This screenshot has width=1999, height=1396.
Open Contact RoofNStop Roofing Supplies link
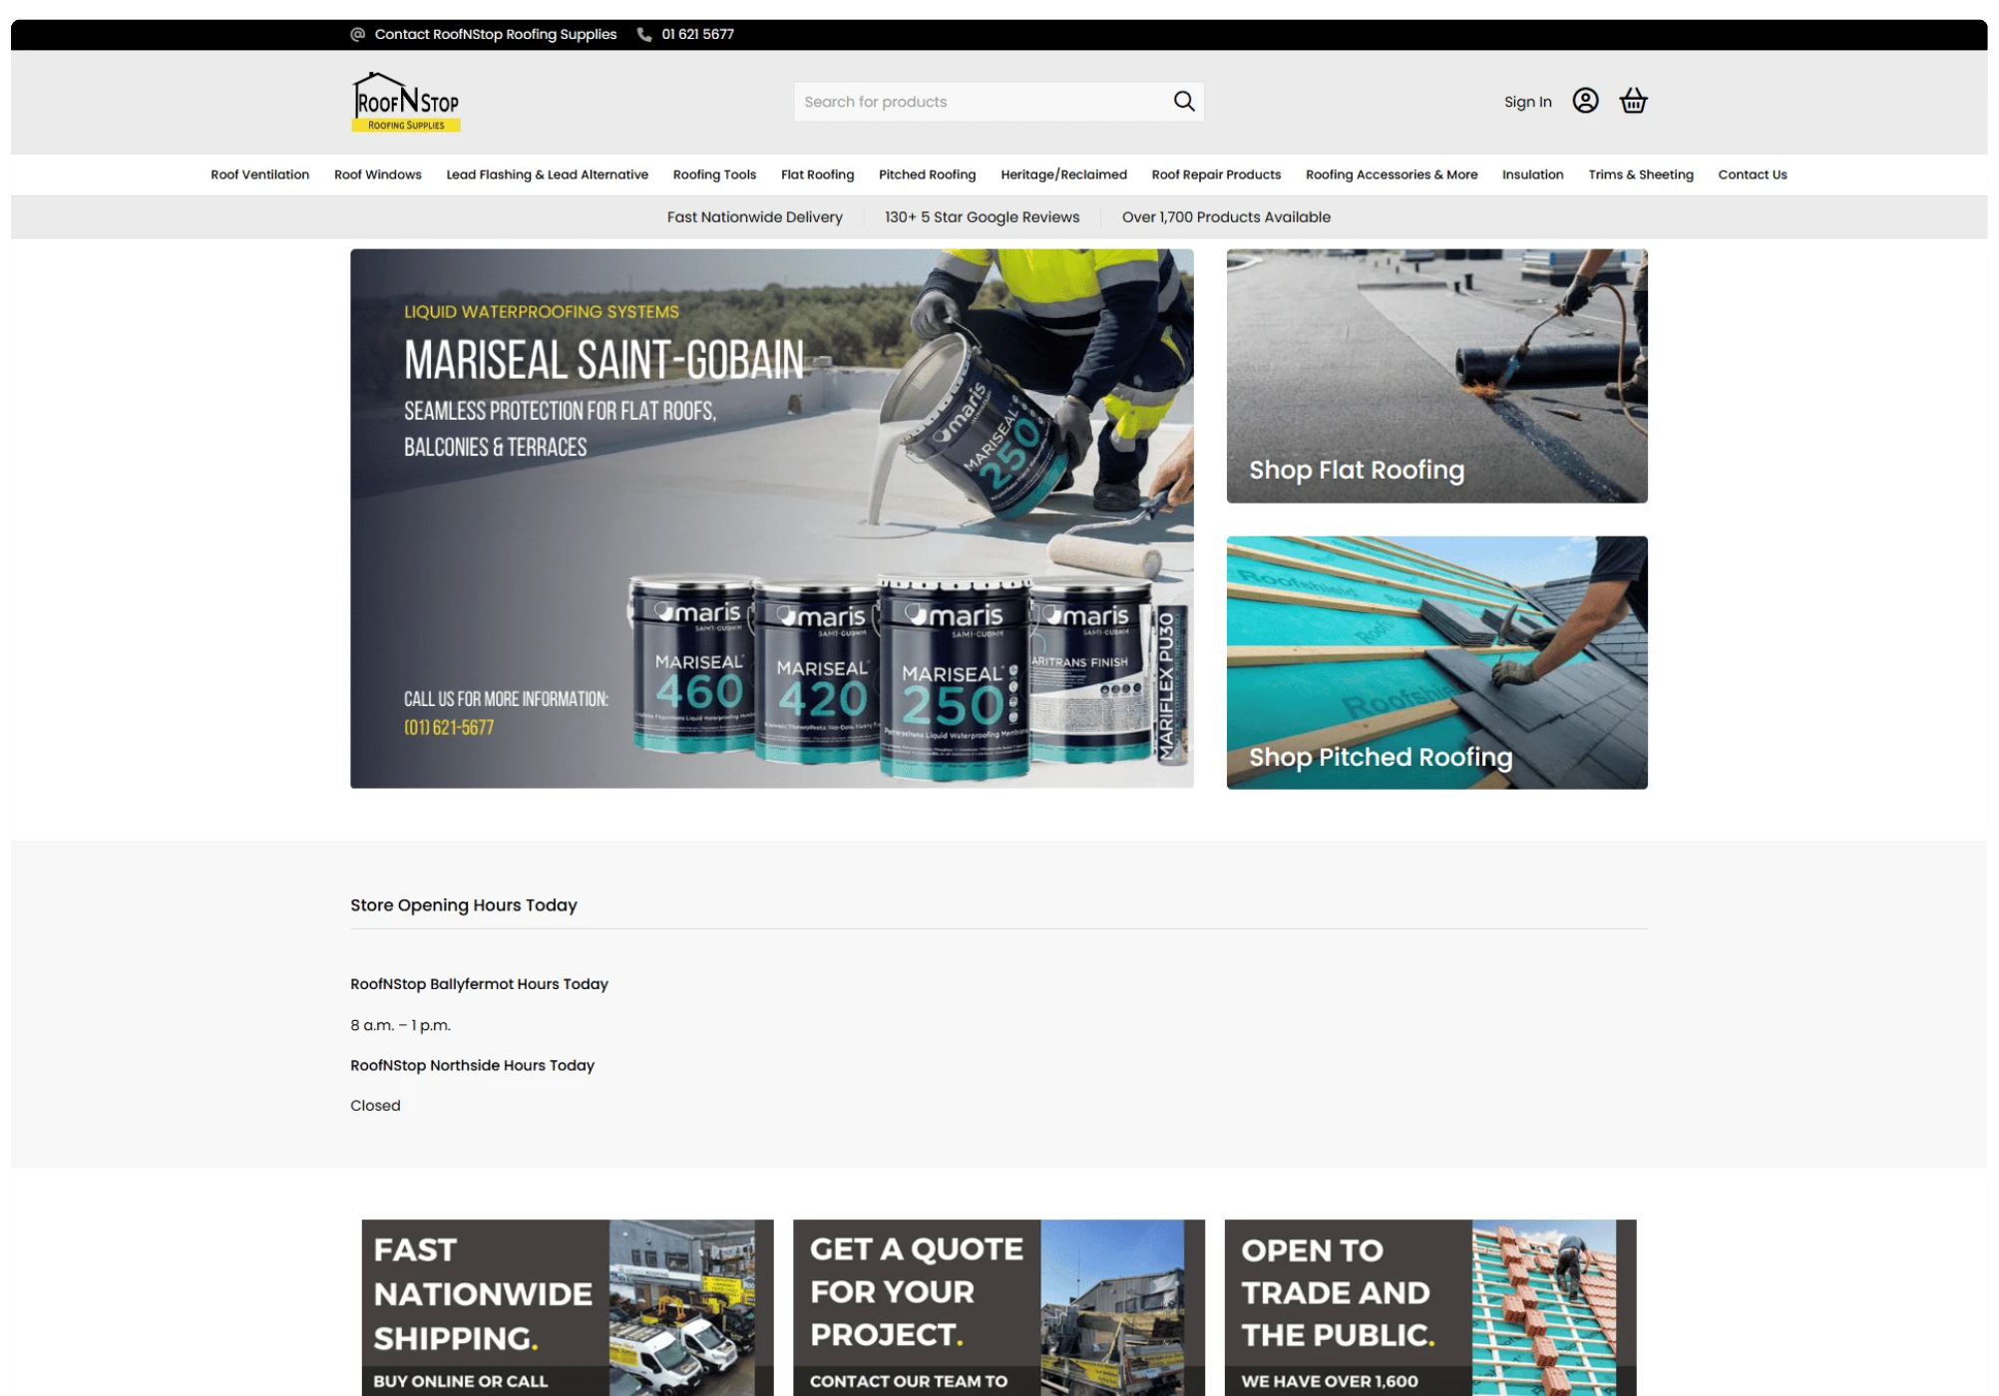point(496,34)
